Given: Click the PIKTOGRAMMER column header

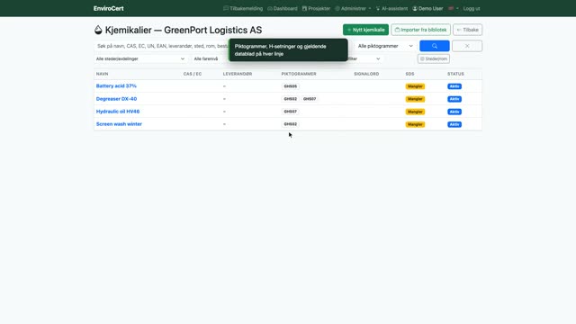Looking at the screenshot, I should 299,74.
